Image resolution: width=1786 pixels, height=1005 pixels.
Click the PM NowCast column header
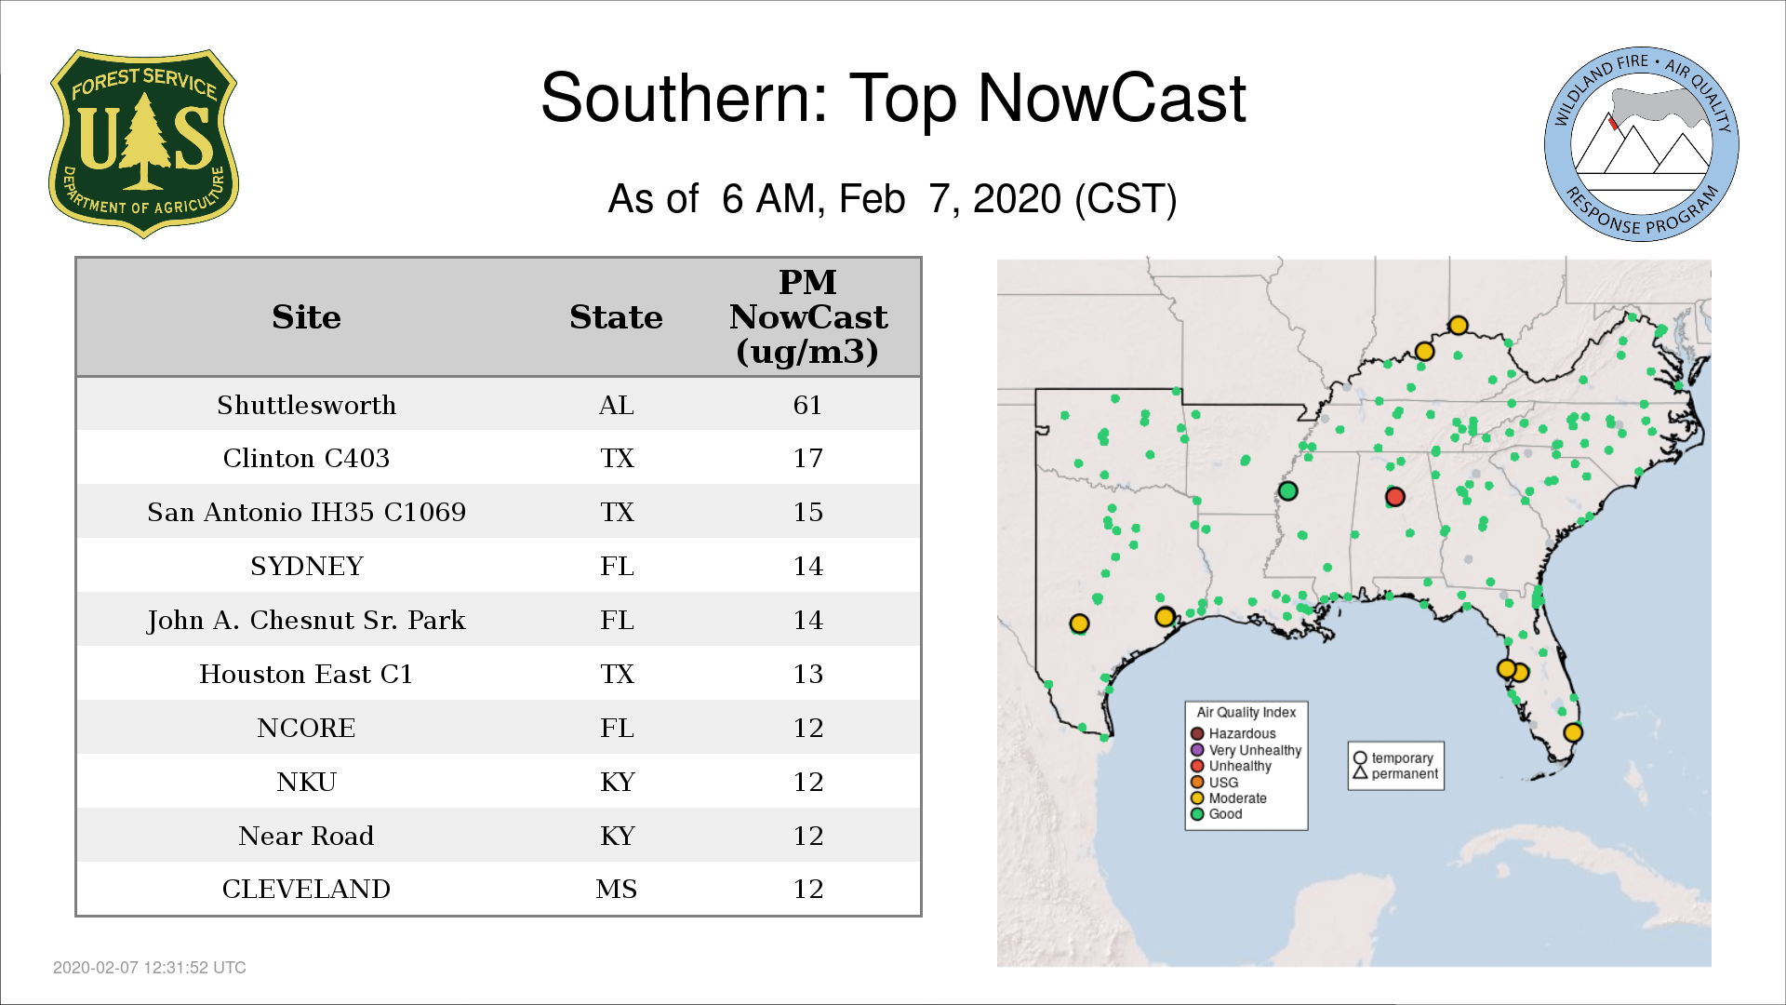tap(807, 316)
